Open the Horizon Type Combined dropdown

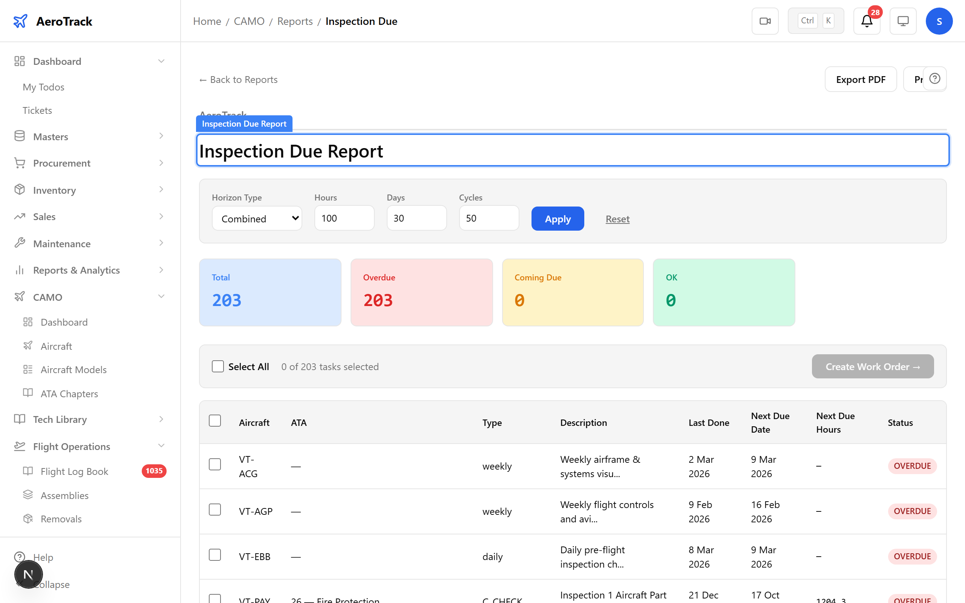pyautogui.click(x=257, y=219)
